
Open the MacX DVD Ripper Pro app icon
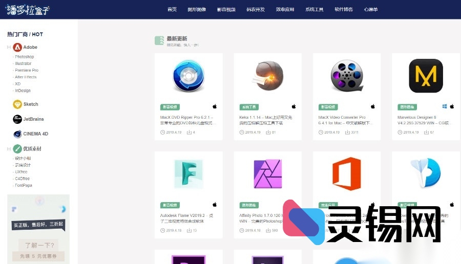click(x=188, y=76)
